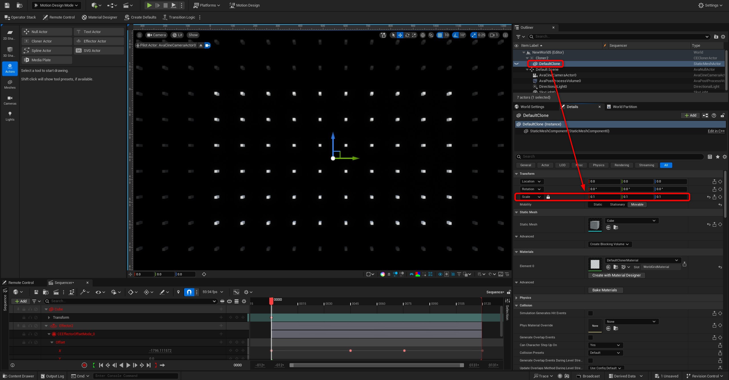Click the Sequencer playhead at frame 0000
Viewport: 729px width, 380px height.
tap(271, 301)
